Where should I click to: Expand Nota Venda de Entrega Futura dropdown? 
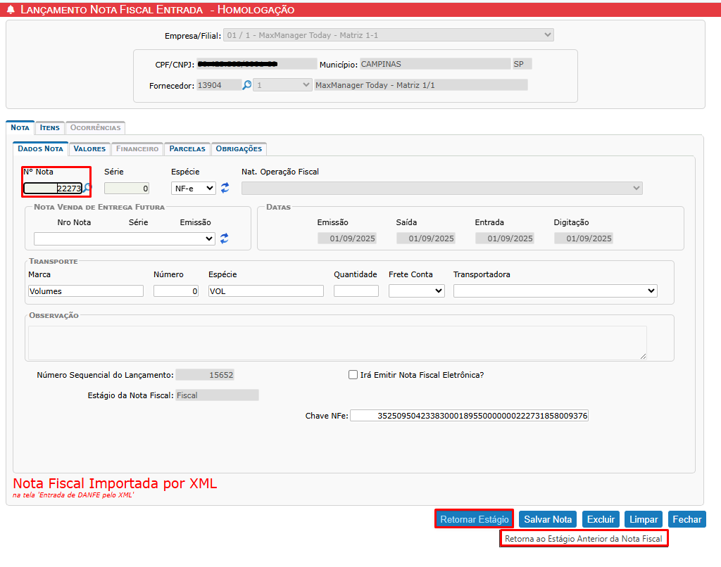click(124, 238)
